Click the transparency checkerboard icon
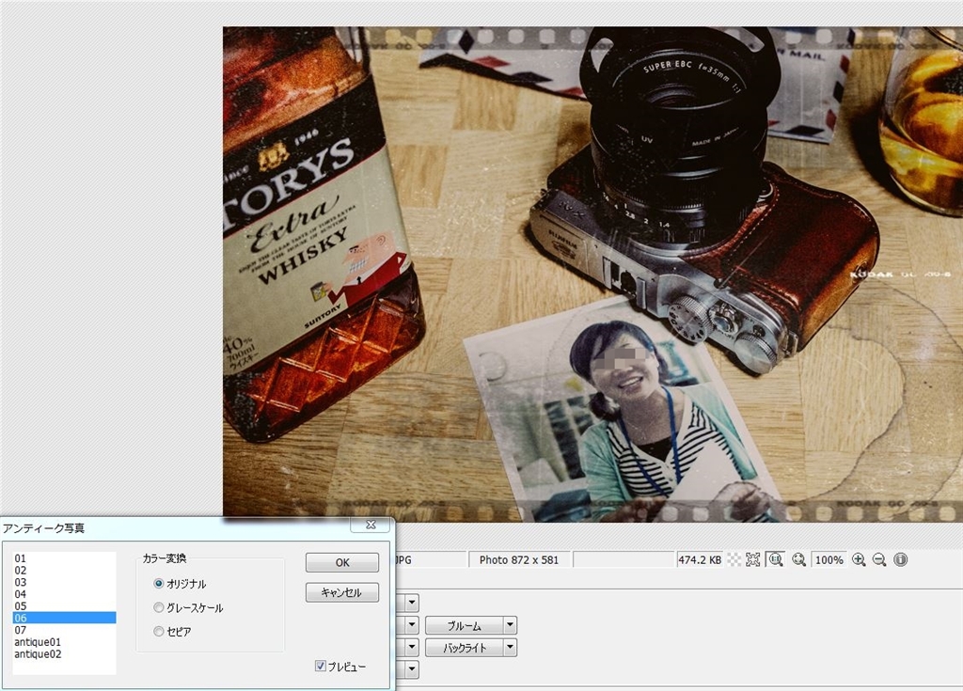The image size is (963, 691). [734, 559]
